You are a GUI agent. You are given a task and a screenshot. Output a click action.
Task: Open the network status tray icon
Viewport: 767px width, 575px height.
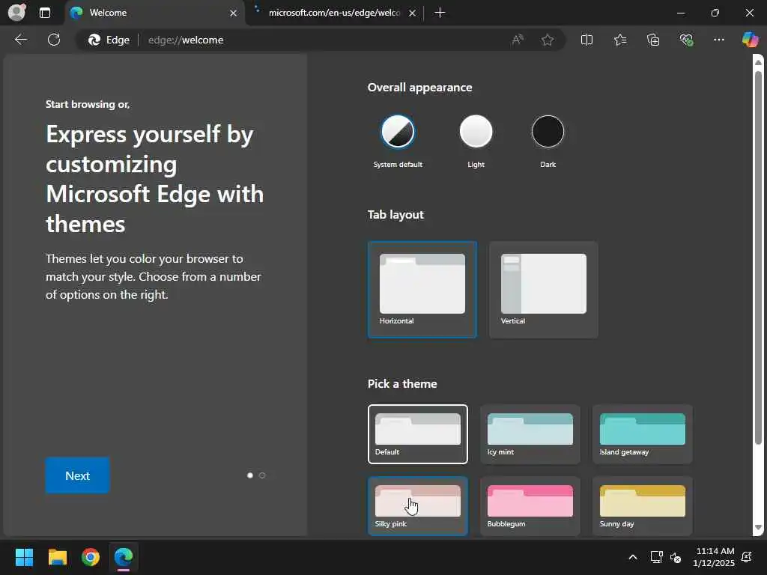pyautogui.click(x=656, y=557)
